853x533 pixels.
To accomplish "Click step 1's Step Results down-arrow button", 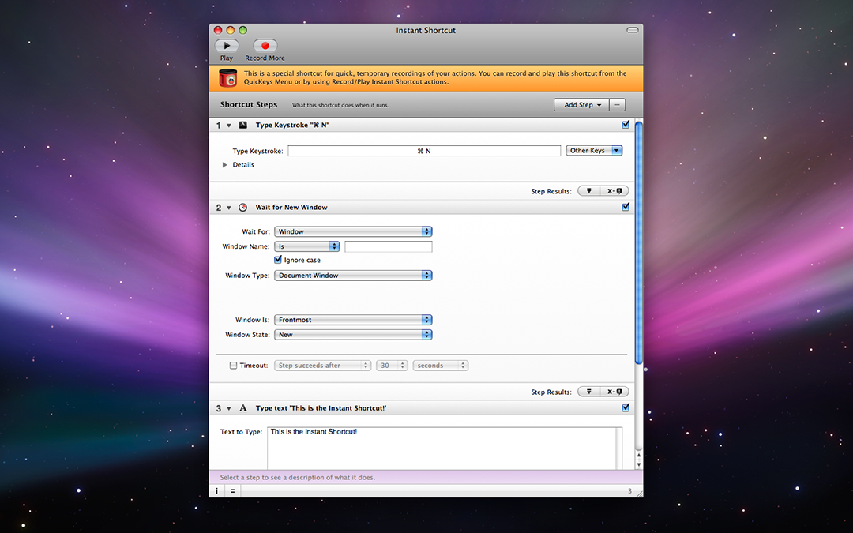I will 589,191.
